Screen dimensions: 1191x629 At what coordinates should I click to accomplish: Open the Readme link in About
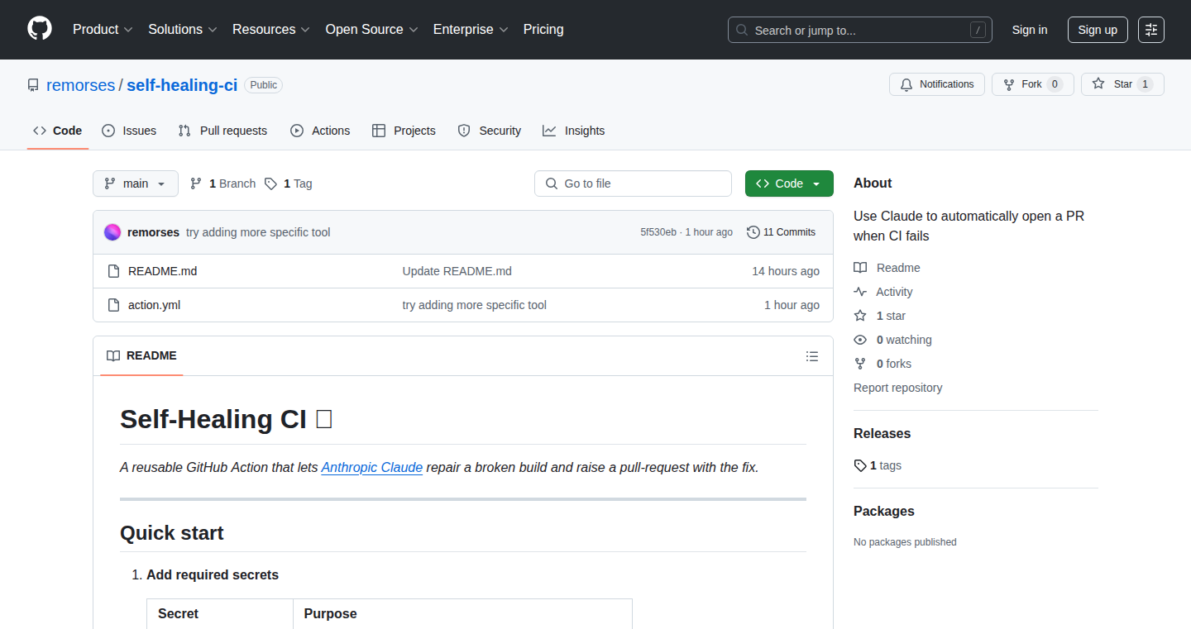pos(887,268)
